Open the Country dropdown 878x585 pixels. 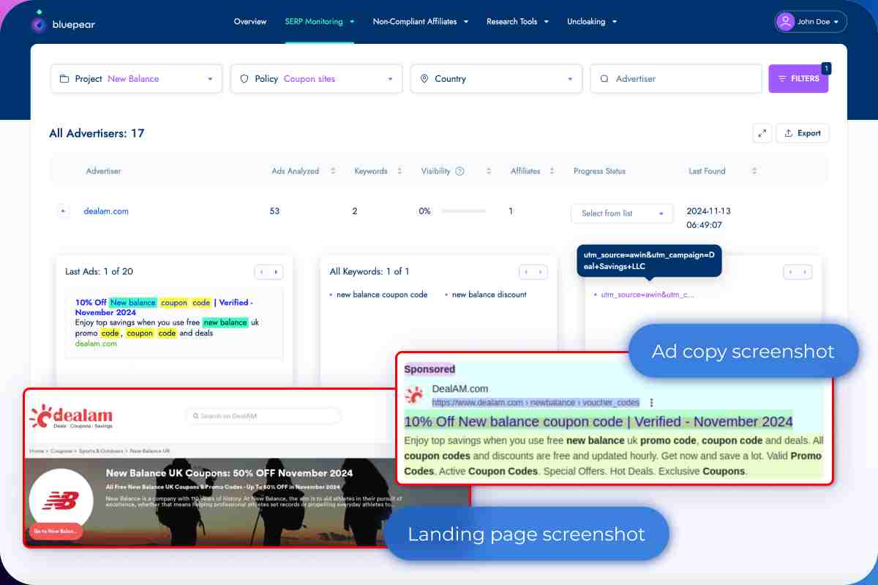(x=496, y=79)
